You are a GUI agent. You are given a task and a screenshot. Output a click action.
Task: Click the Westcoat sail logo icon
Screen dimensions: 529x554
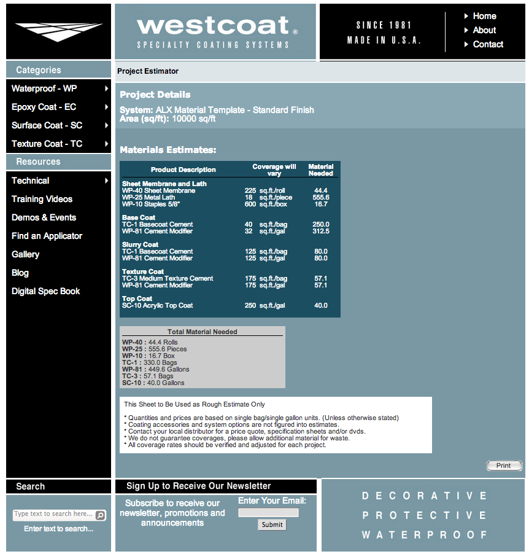(59, 32)
